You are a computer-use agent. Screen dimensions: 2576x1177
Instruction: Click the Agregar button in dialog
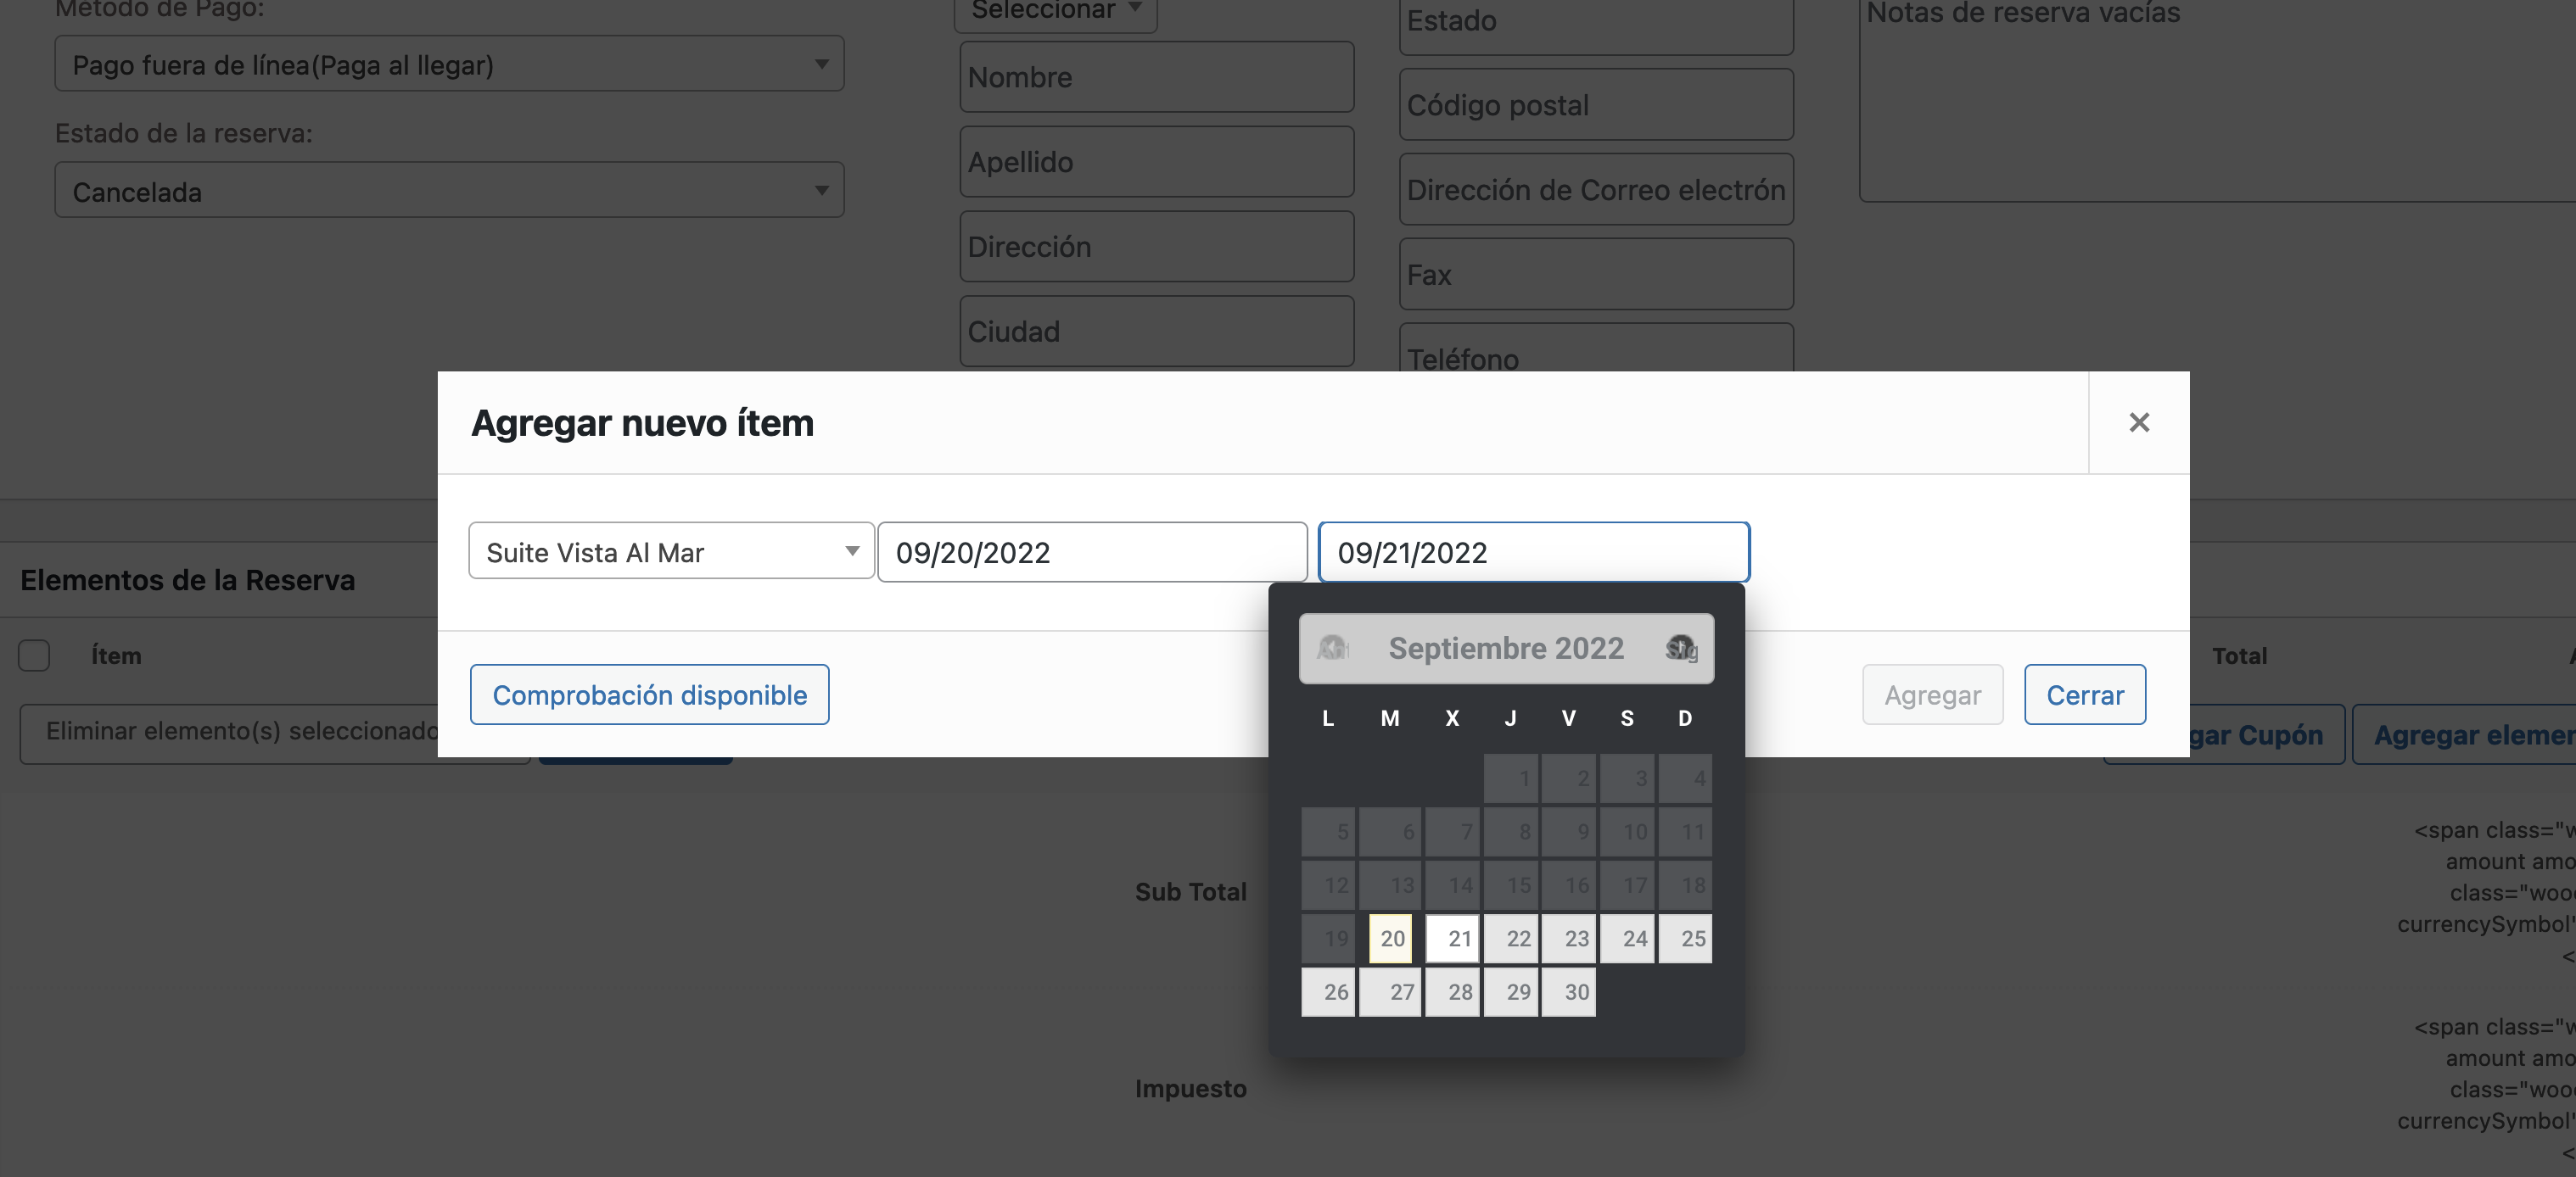click(1931, 695)
